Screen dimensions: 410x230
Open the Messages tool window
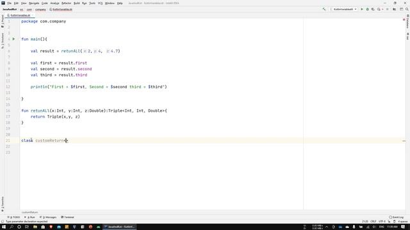coord(48,217)
